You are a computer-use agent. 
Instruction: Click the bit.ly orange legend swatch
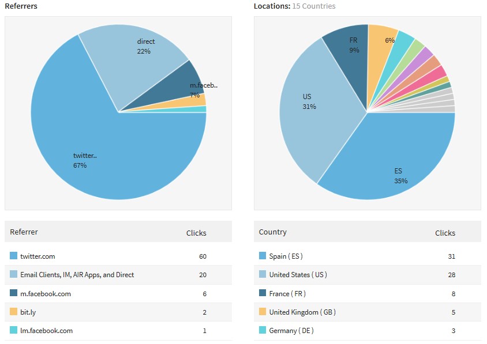14,312
